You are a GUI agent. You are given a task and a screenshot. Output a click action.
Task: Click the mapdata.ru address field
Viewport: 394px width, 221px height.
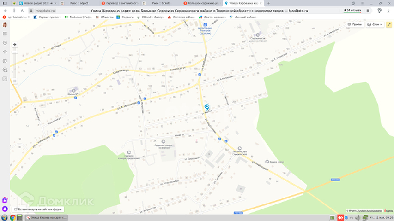click(45, 11)
